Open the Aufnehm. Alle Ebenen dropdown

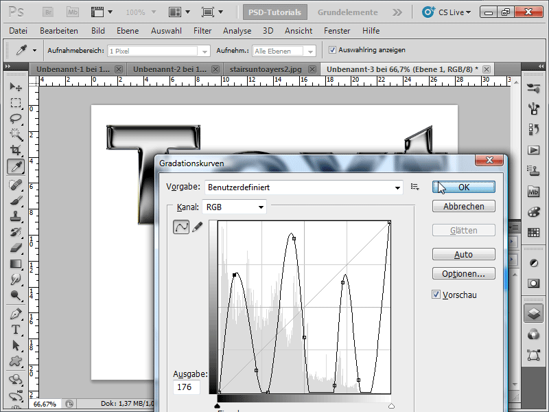point(284,51)
